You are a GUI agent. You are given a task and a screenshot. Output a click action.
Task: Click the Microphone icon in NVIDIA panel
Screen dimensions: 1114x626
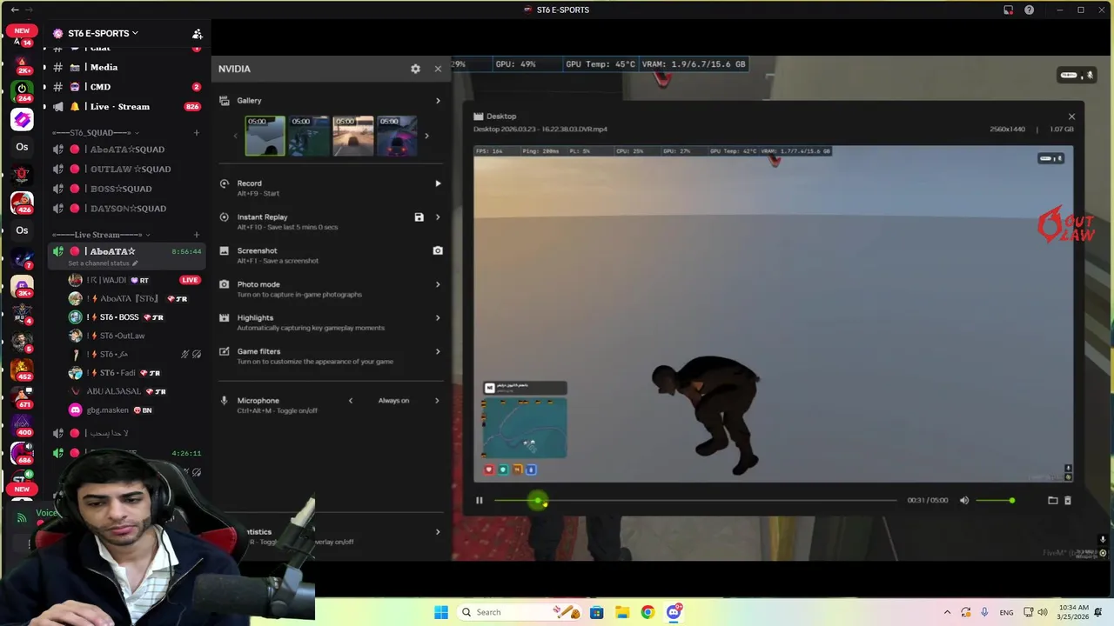point(225,401)
